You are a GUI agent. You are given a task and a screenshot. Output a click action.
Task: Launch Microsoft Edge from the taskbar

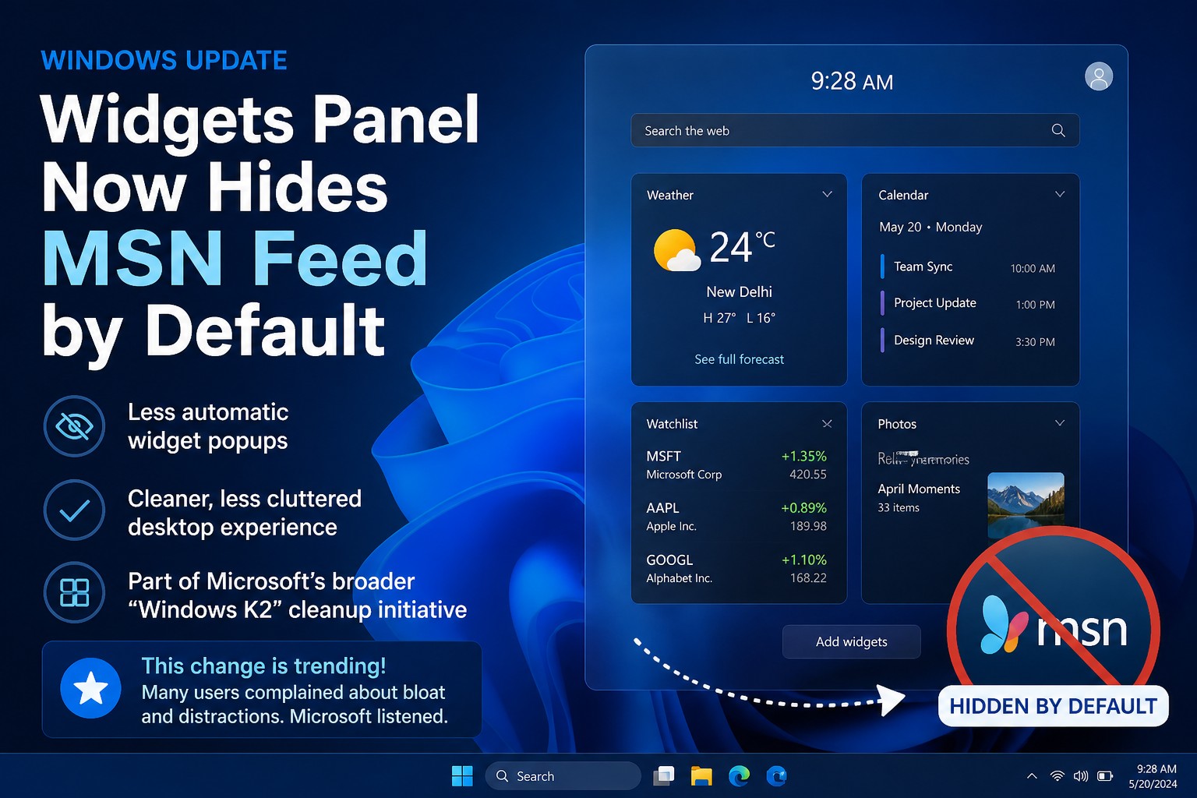coord(739,776)
